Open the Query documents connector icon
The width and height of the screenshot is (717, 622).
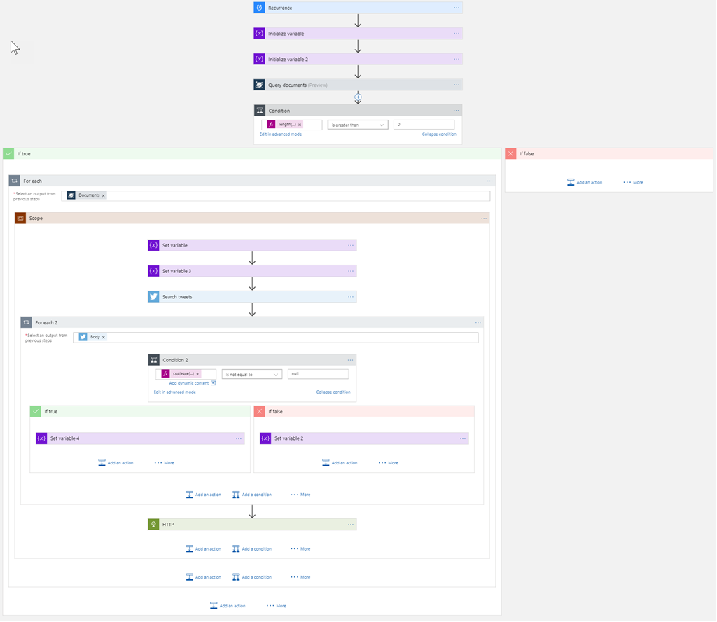pyautogui.click(x=259, y=85)
